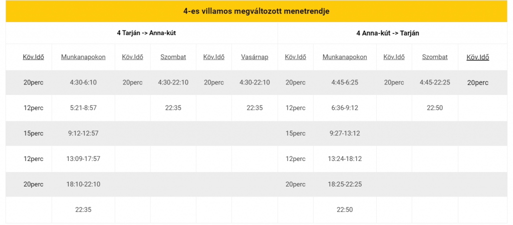Click the 9:12-12:57 time range cell
Screen dimensions: 513x225
point(83,133)
